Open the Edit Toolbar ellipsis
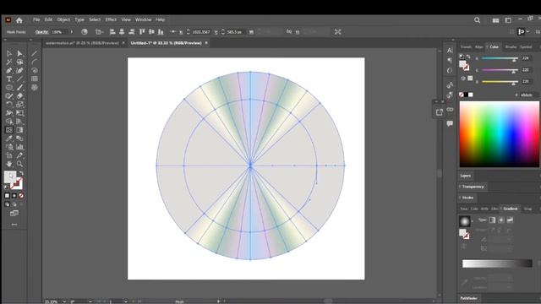541x304 pixels. tap(14, 225)
